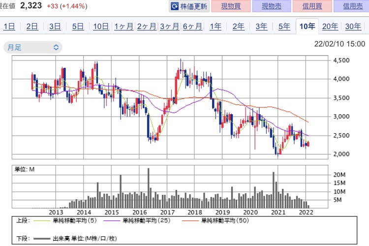Viewport: 369px width, 246px height.
Task: Click the 2018 year axis label
Action: 195,213
